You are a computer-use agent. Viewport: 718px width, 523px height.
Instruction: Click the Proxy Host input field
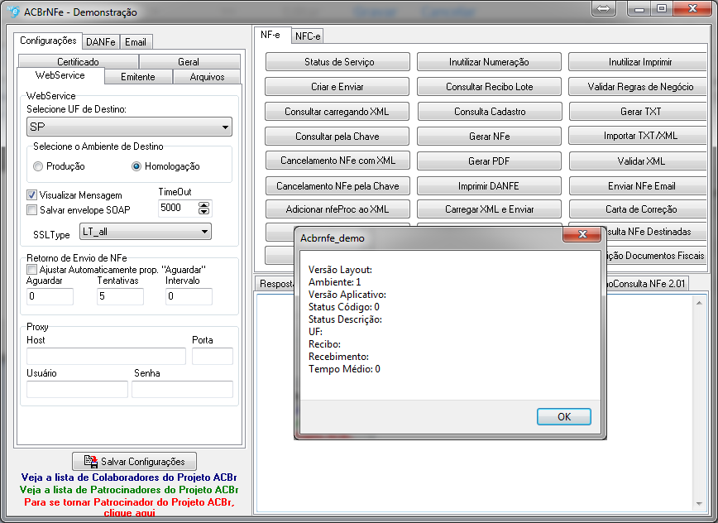pyautogui.click(x=106, y=356)
